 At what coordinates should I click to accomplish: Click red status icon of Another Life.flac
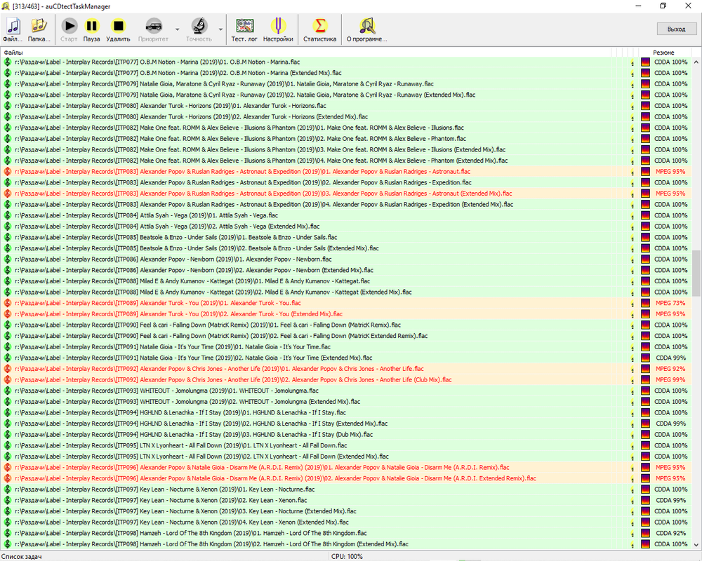tap(7, 369)
